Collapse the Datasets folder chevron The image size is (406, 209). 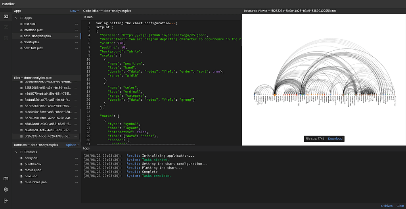[x=16, y=152]
